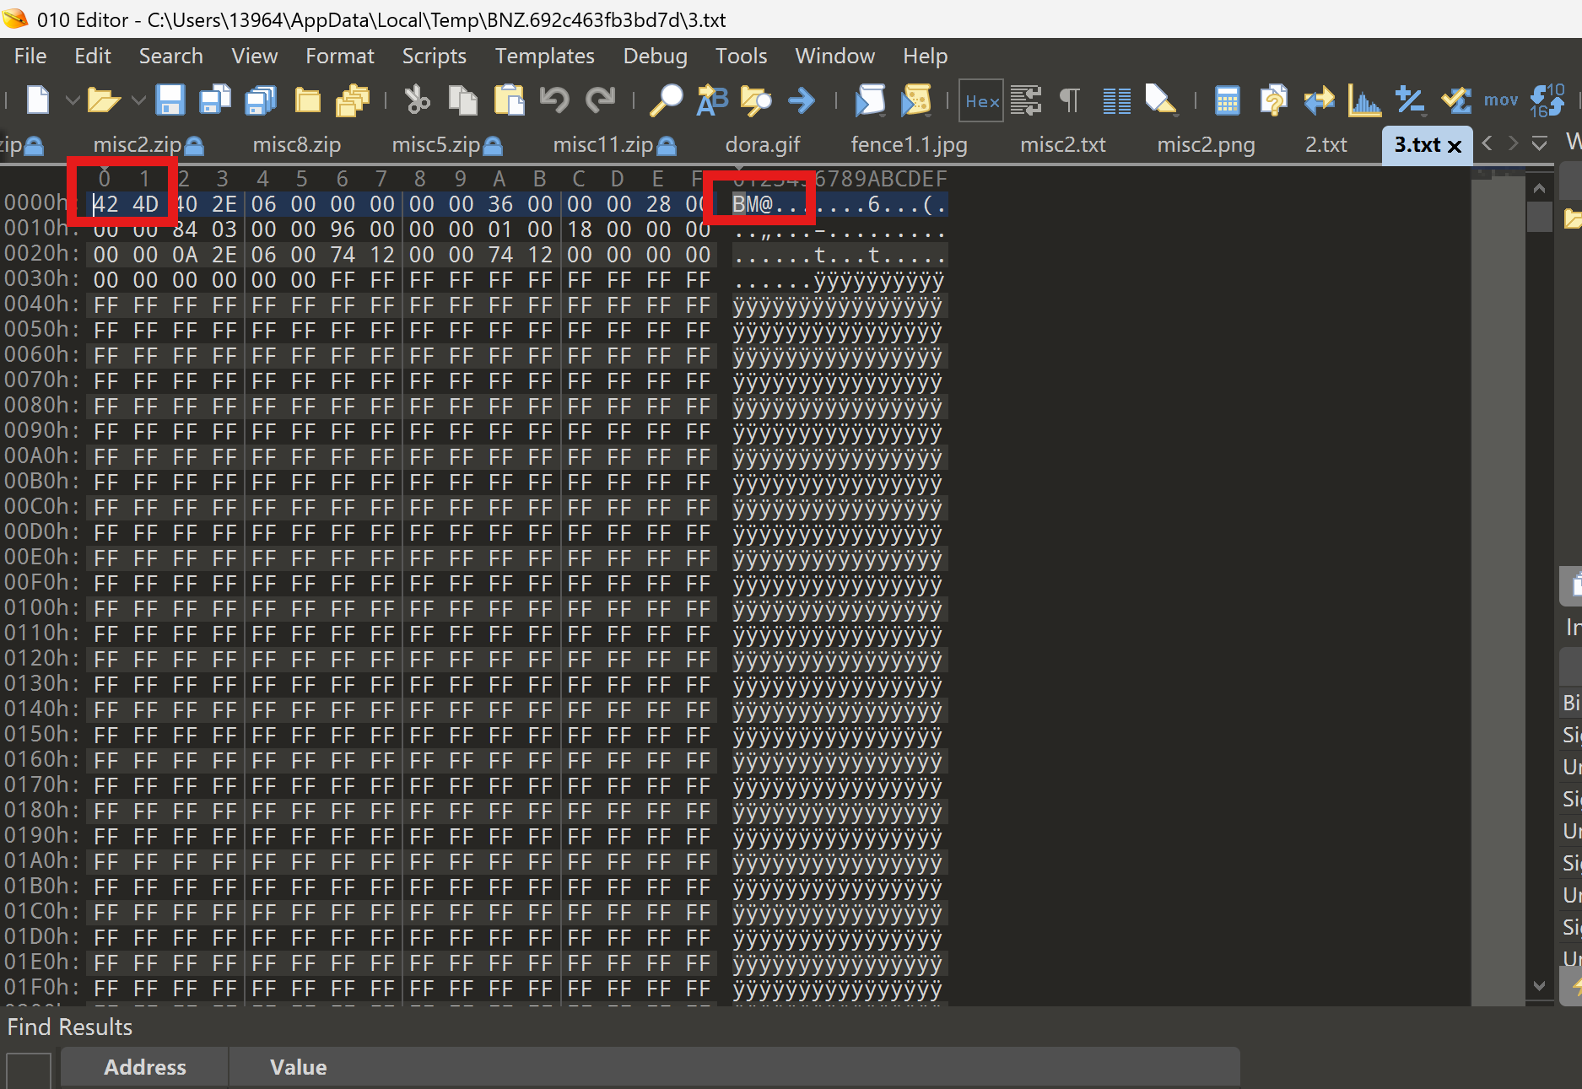The width and height of the screenshot is (1582, 1089).
Task: Open the Find magnifier tool
Action: click(666, 100)
